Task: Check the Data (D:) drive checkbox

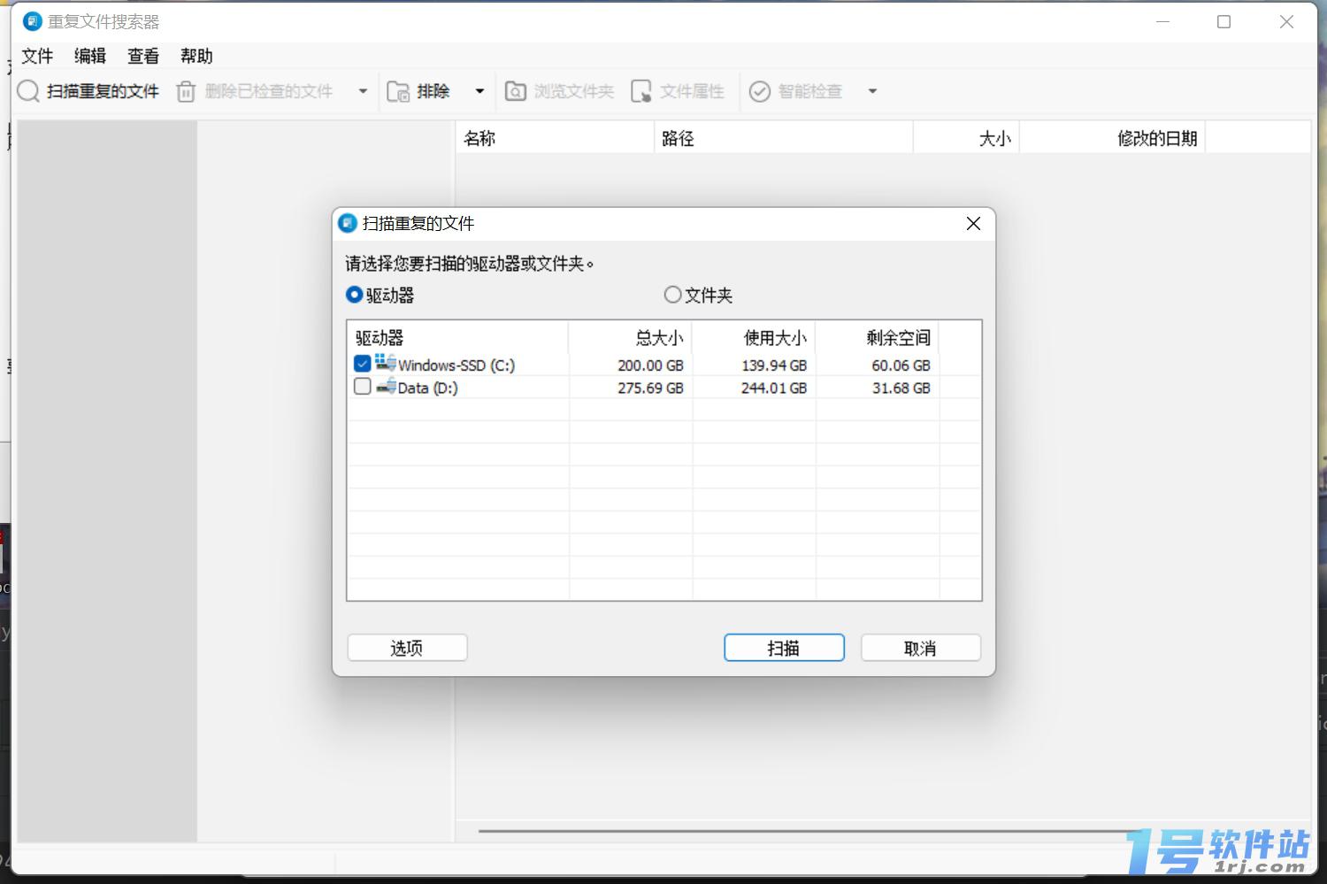Action: click(362, 387)
